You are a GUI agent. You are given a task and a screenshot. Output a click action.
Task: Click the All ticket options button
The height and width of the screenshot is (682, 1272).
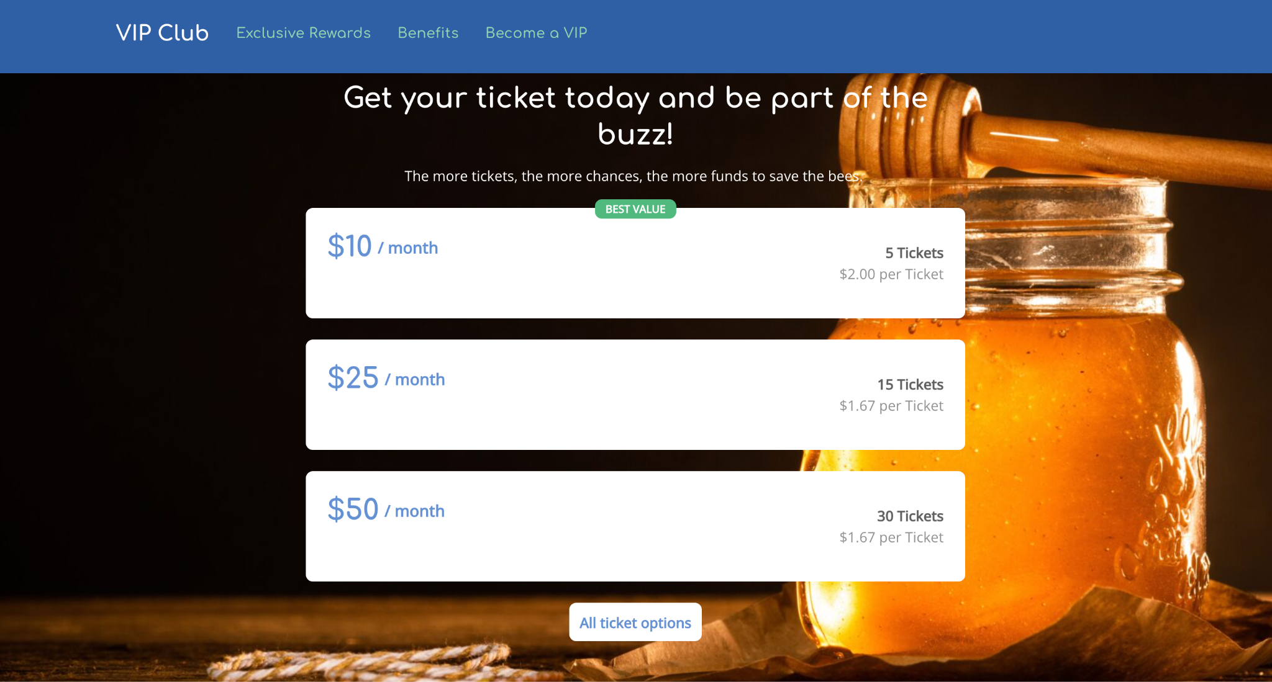[635, 622]
